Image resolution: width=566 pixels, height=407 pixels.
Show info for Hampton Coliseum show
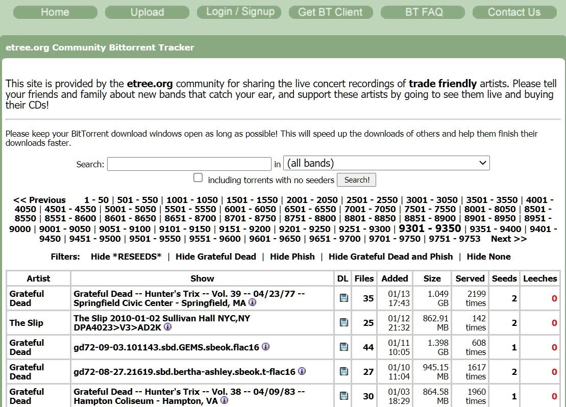[x=224, y=400]
